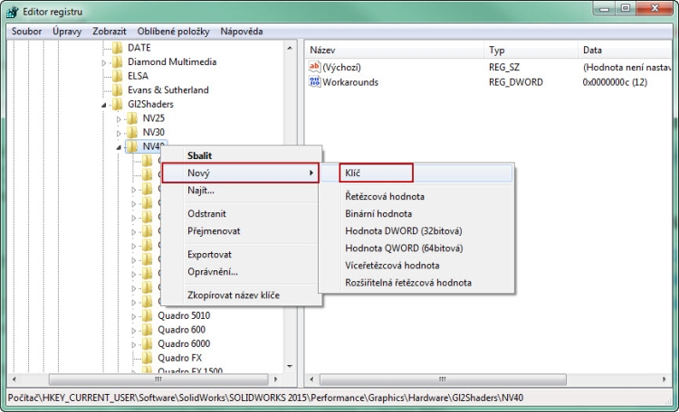
Task: Click the 0x0000000c (12) data cell
Action: tap(615, 82)
